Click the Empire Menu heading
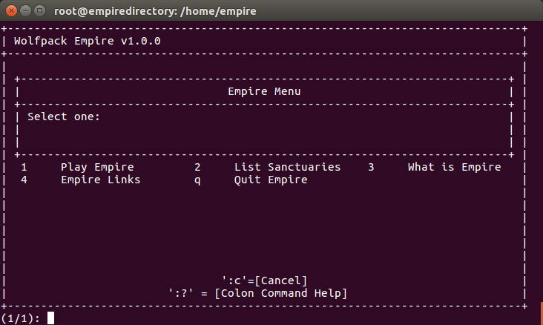The height and width of the screenshot is (325, 543). point(264,91)
